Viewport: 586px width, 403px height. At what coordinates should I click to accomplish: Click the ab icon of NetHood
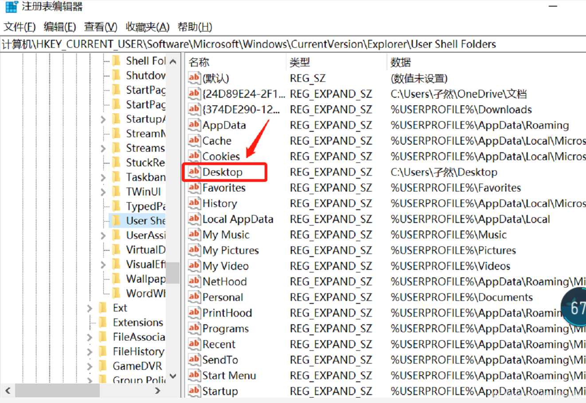coord(194,281)
